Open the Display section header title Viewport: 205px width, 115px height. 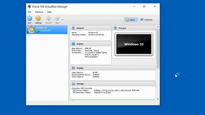(80, 68)
